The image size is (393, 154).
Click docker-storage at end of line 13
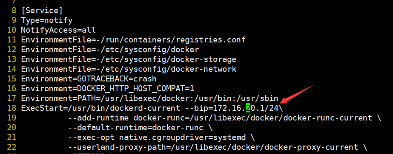[204, 59]
